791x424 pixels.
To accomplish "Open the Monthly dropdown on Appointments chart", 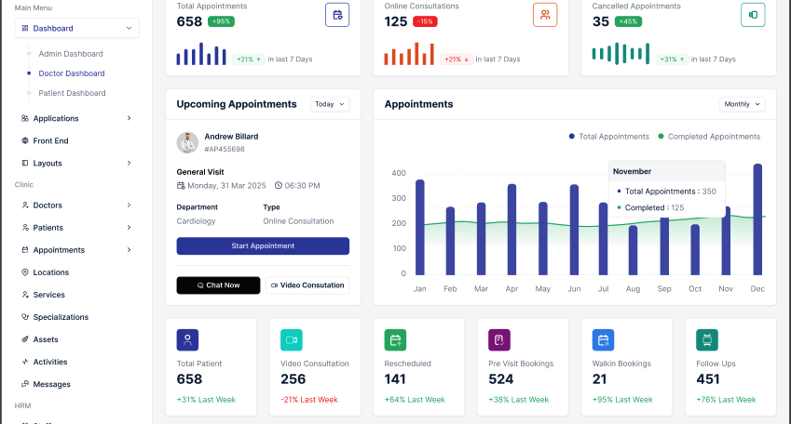I will 742,104.
